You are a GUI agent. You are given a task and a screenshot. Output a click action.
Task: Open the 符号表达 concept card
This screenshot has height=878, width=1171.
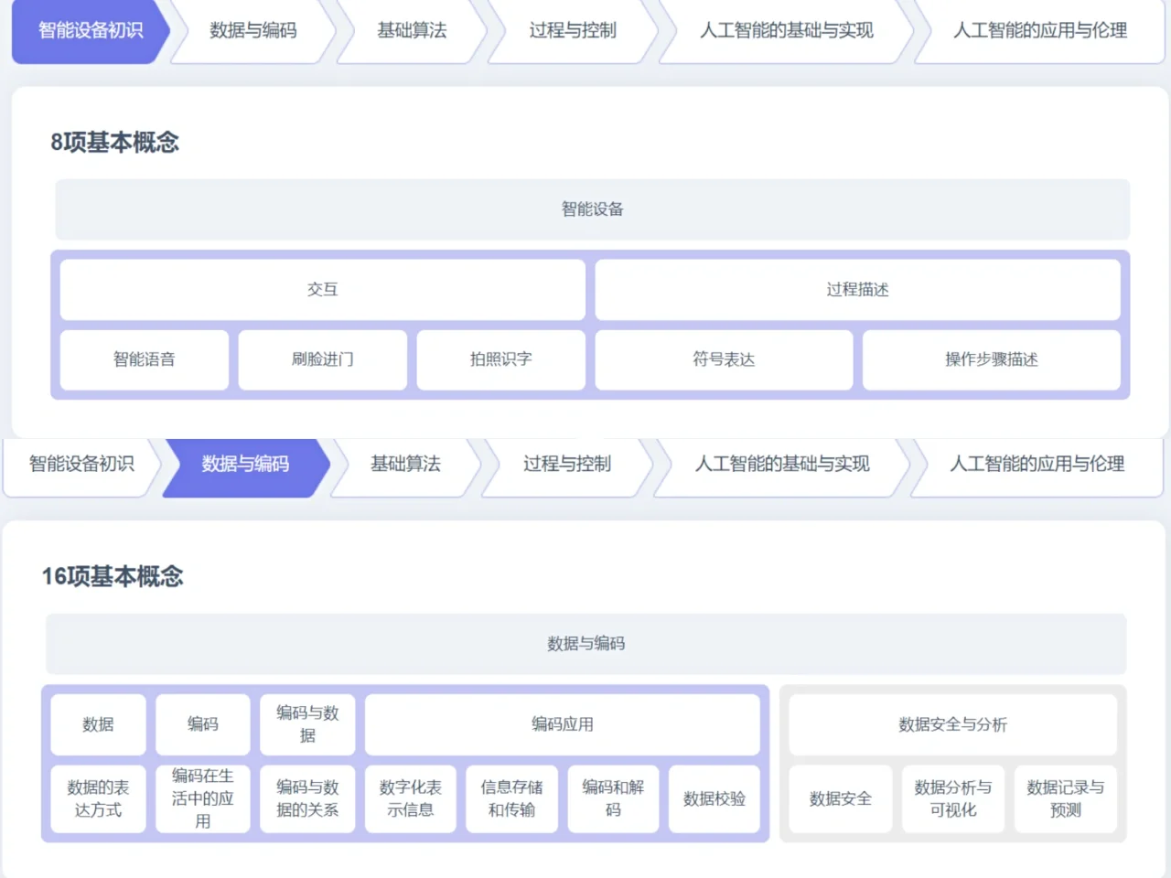pos(724,359)
